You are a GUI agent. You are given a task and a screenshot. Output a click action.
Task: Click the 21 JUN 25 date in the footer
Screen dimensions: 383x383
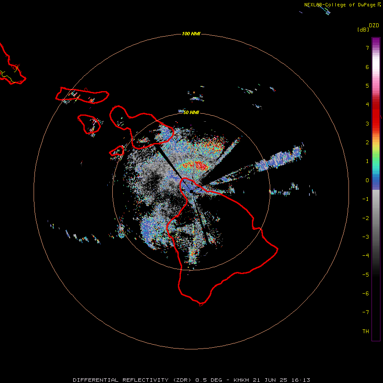click(271, 380)
